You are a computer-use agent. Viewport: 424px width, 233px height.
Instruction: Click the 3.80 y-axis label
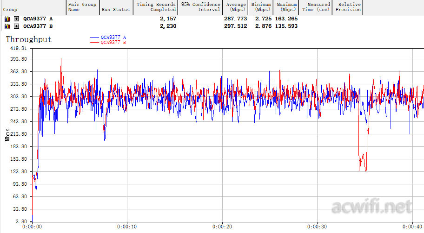21,222
